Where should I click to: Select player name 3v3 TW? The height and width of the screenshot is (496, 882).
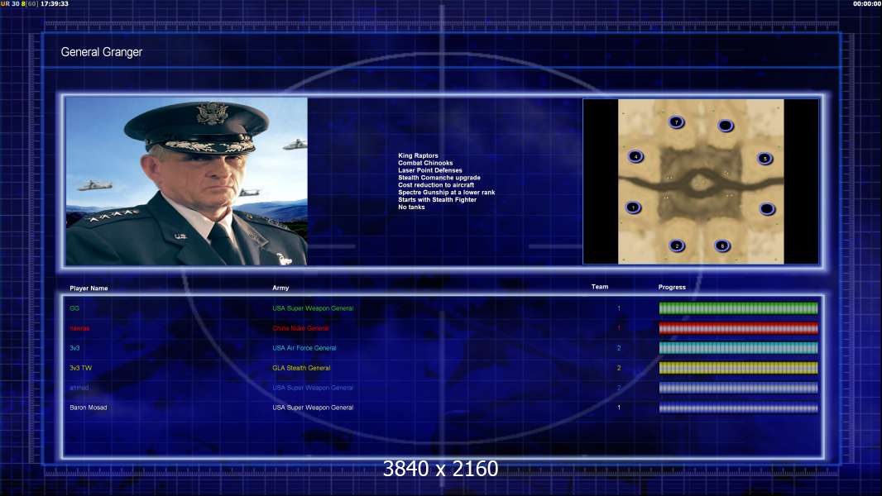80,368
